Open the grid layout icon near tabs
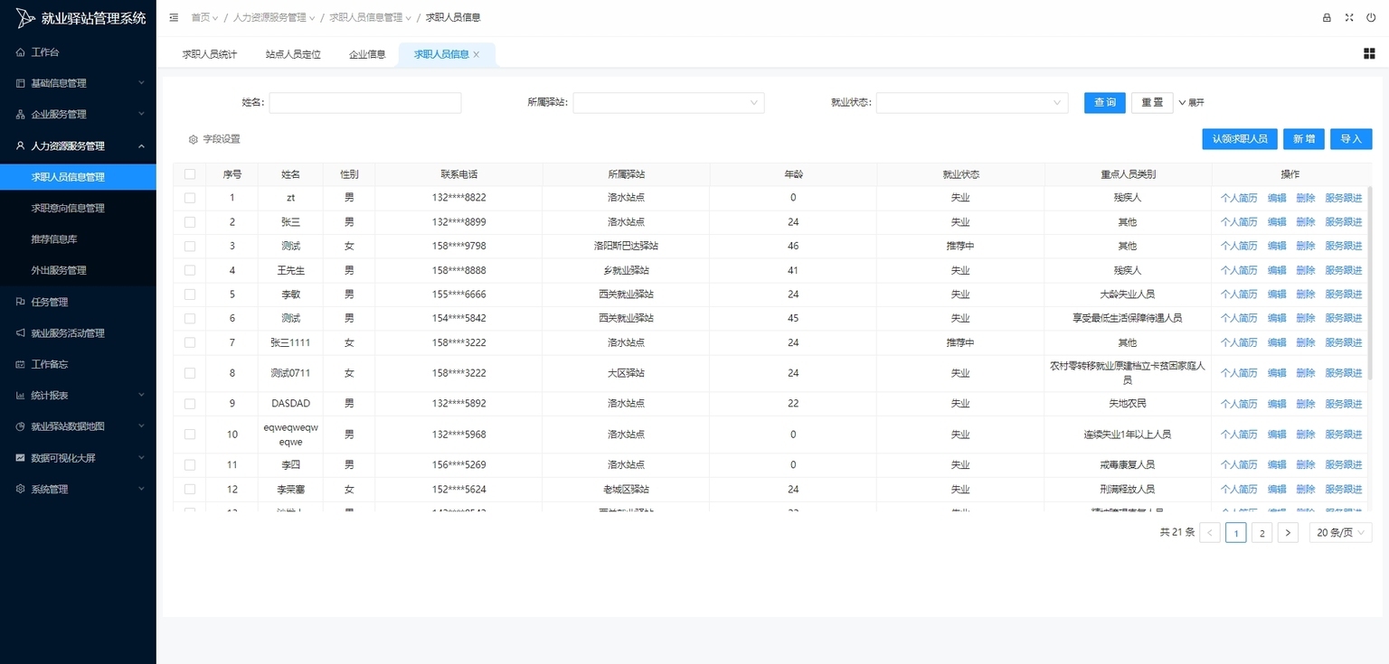The height and width of the screenshot is (664, 1389). [1368, 54]
